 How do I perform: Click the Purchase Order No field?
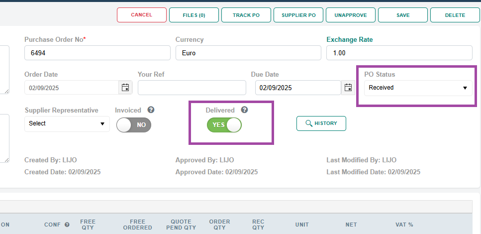tap(97, 53)
